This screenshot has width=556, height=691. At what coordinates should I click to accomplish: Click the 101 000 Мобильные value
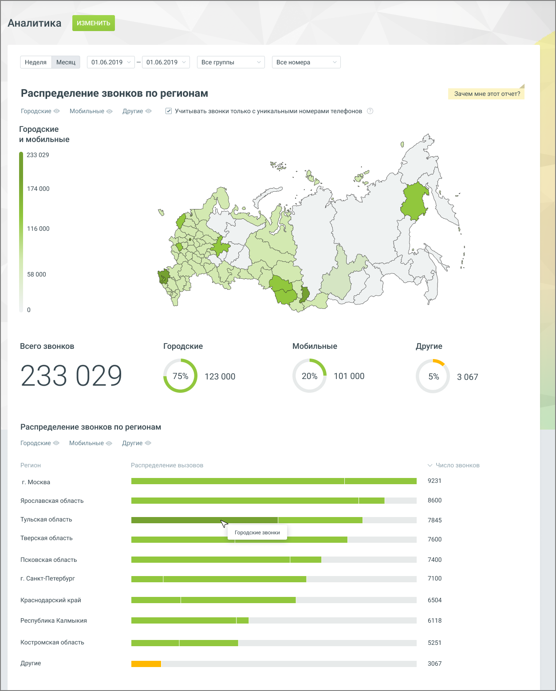(x=349, y=376)
